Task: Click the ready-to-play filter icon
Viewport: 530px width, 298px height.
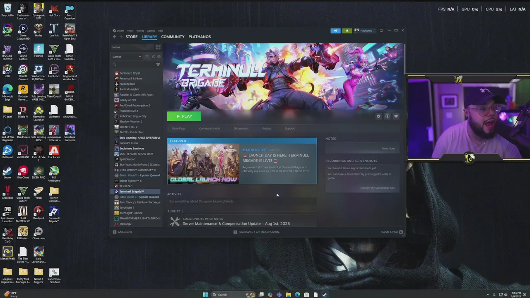Action: click(159, 57)
